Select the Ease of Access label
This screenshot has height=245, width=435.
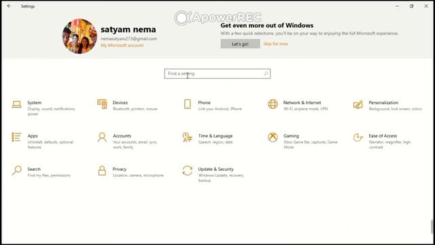click(383, 136)
